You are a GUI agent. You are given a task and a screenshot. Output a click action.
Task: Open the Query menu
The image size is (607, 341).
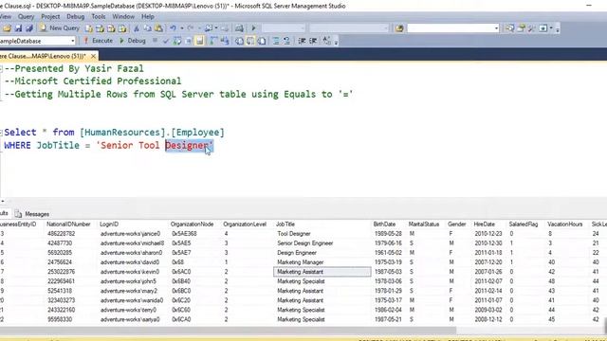[x=26, y=17]
